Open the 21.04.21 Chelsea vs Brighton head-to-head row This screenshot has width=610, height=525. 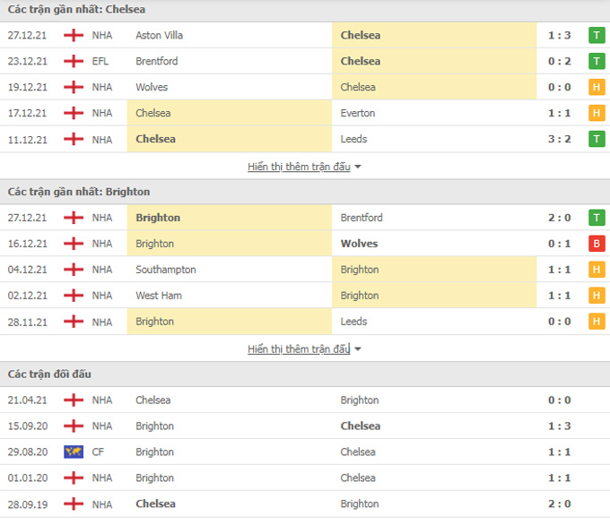pos(305,400)
